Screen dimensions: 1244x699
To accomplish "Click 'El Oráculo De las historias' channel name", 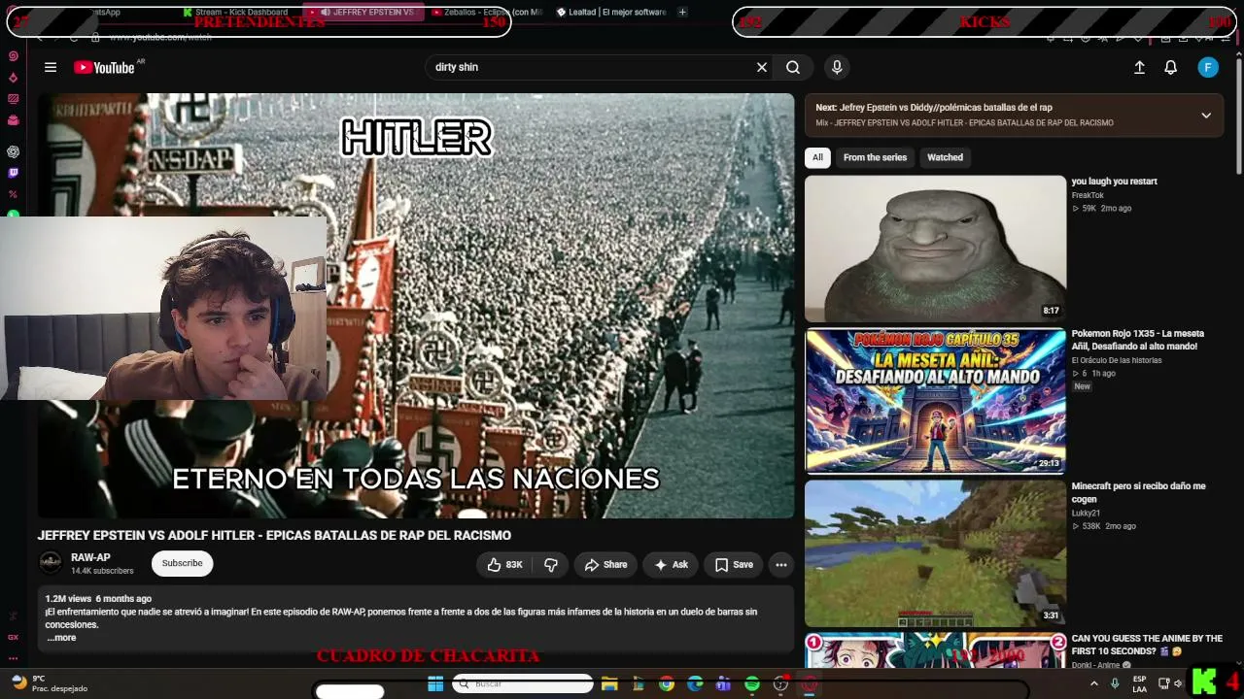I will point(1117,360).
